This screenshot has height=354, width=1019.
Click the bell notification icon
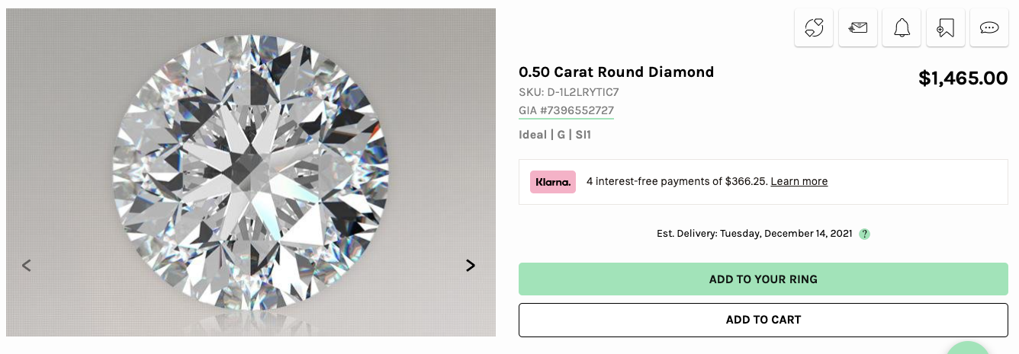(902, 28)
